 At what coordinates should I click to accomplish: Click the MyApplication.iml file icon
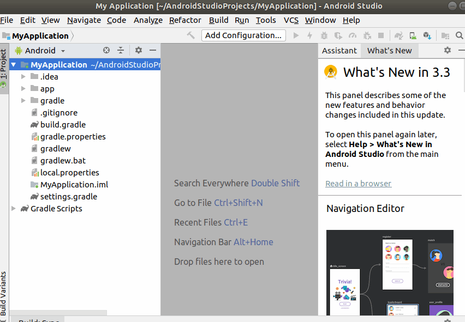[34, 185]
